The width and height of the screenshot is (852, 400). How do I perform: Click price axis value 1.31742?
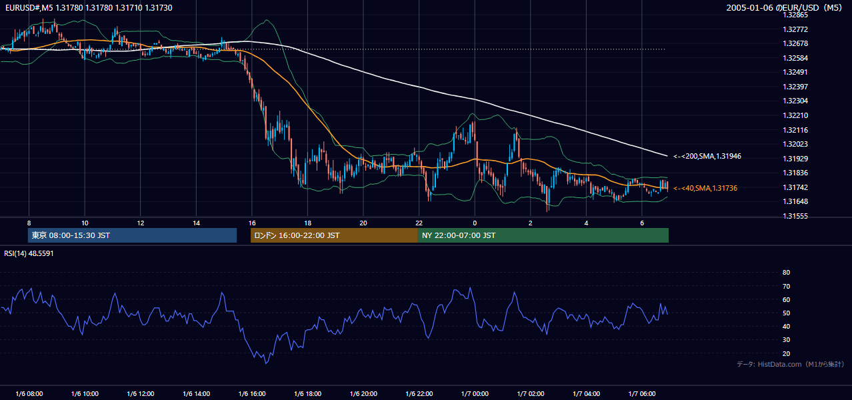[x=795, y=187]
